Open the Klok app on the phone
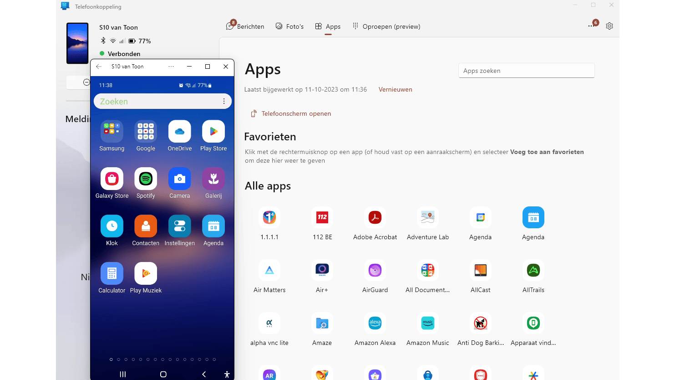 pos(112,226)
